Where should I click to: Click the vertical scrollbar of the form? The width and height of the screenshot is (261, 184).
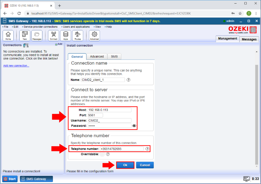click(256, 115)
